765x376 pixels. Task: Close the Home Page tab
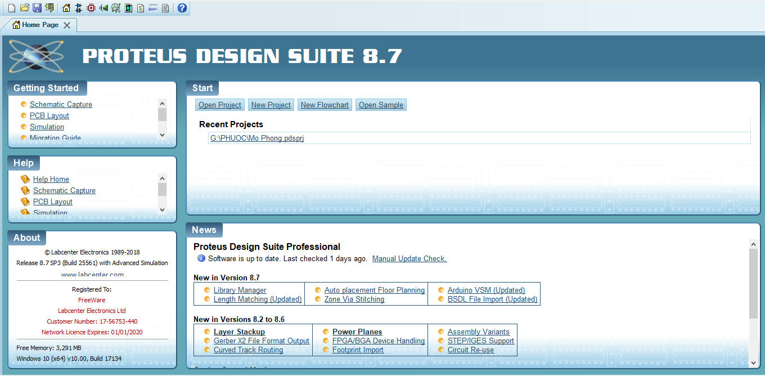pos(67,25)
